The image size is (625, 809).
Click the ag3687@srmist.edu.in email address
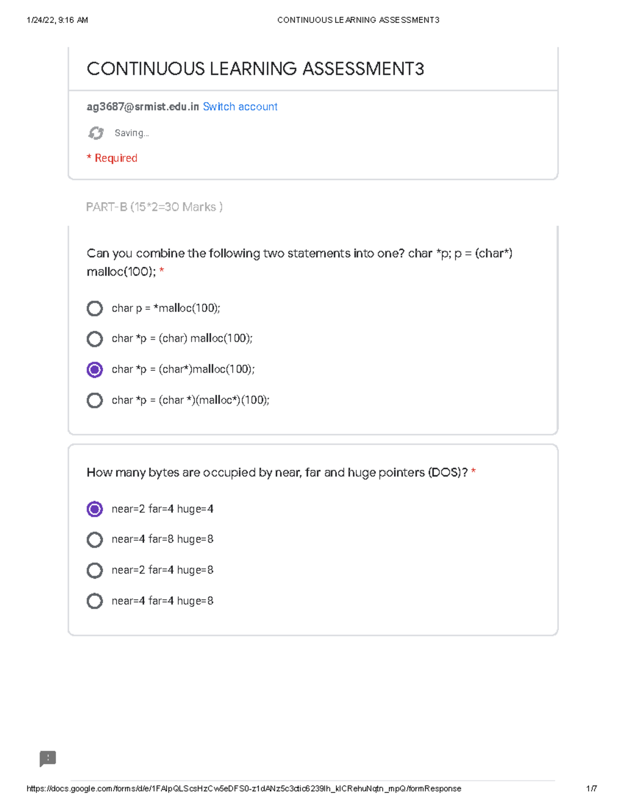(x=143, y=107)
